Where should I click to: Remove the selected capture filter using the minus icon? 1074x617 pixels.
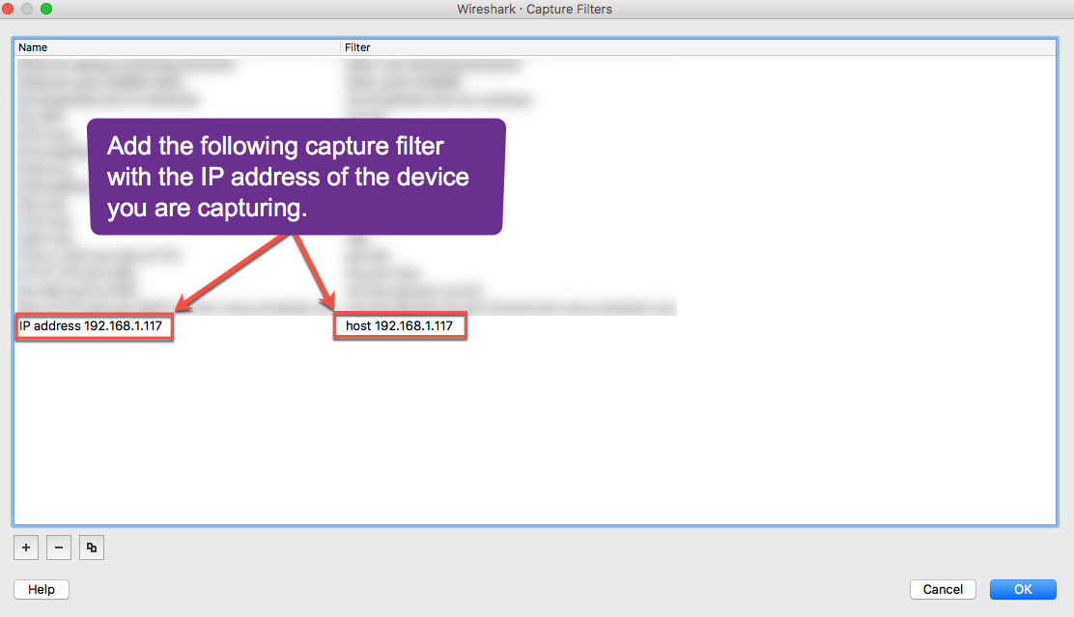[58, 547]
